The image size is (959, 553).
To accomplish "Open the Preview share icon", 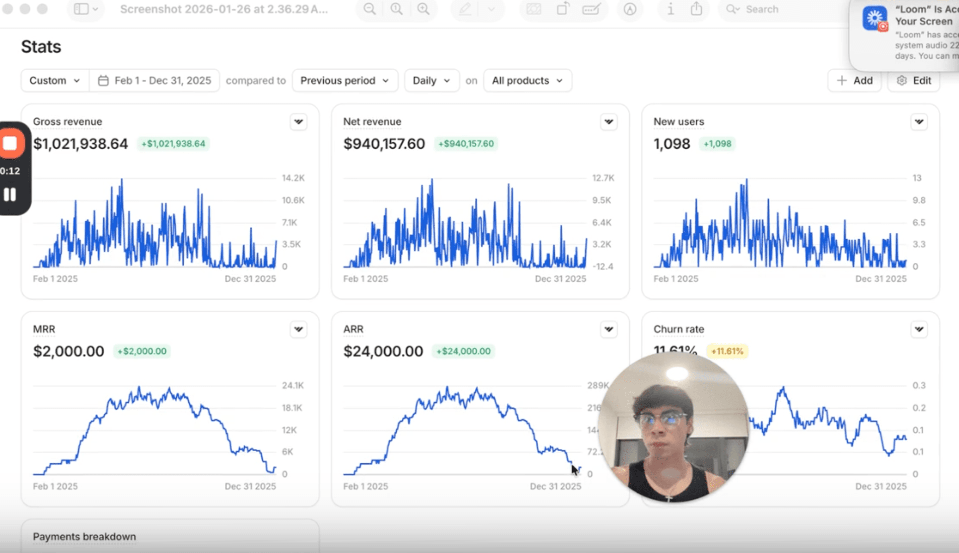I will 696,9.
